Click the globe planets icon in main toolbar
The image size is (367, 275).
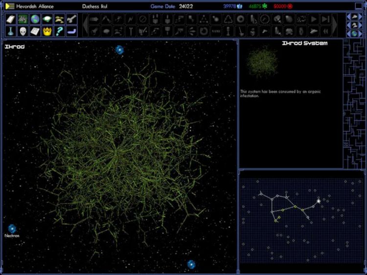35,20
